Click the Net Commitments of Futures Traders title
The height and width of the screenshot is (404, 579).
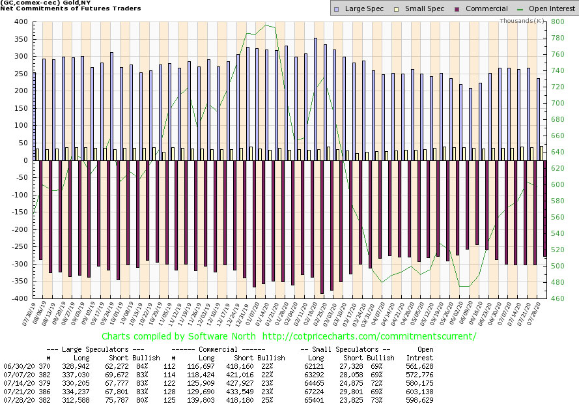click(70, 8)
